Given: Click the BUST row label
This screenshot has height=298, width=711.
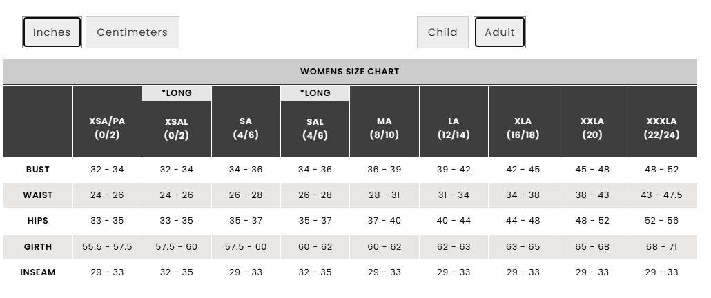Looking at the screenshot, I should 38,170.
